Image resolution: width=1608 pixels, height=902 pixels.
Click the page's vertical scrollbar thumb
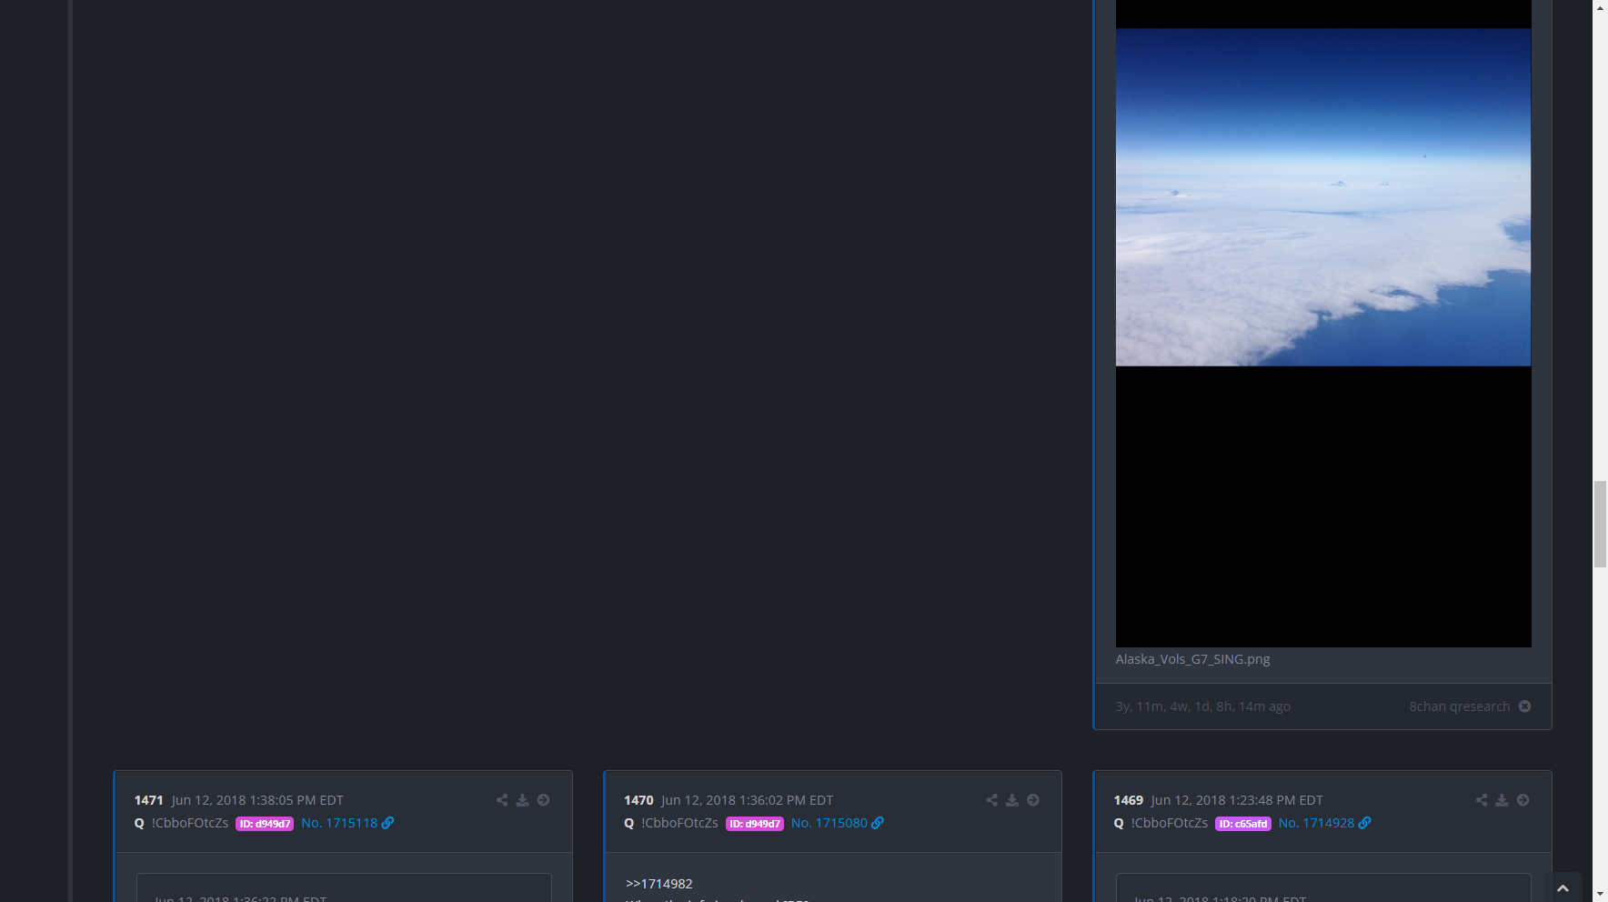pyautogui.click(x=1600, y=524)
